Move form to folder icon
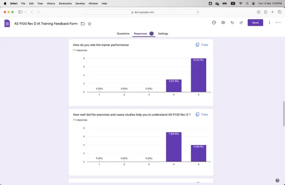Viewport: 285px width, 185px height. pos(83,24)
